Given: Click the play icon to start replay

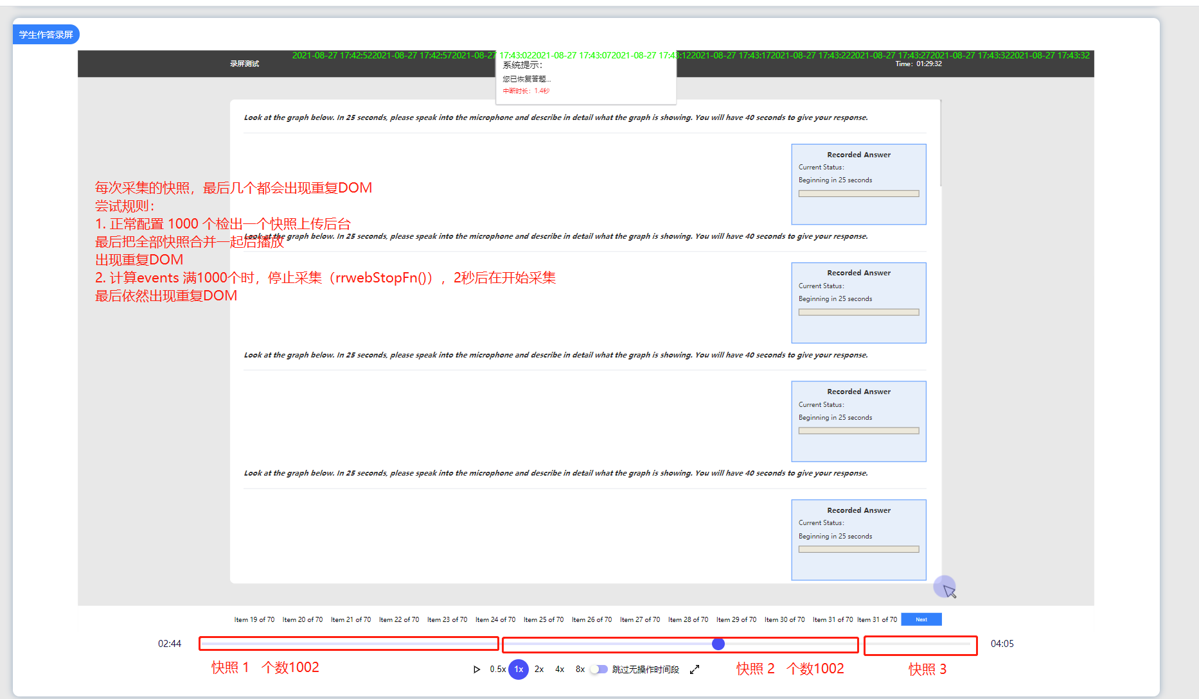Looking at the screenshot, I should pyautogui.click(x=477, y=669).
